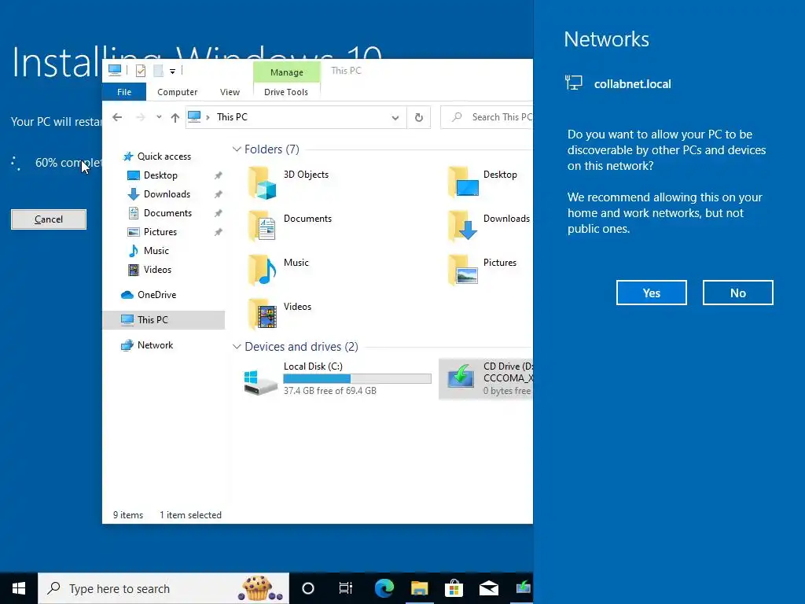Click the Manage contextual tab
Viewport: 805px width, 604px height.
(286, 72)
